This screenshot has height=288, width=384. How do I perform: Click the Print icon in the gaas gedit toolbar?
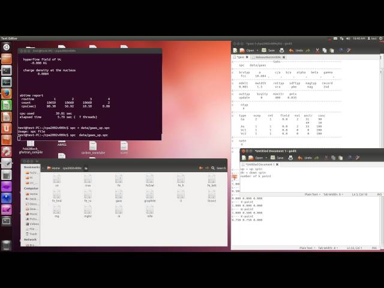point(281,50)
